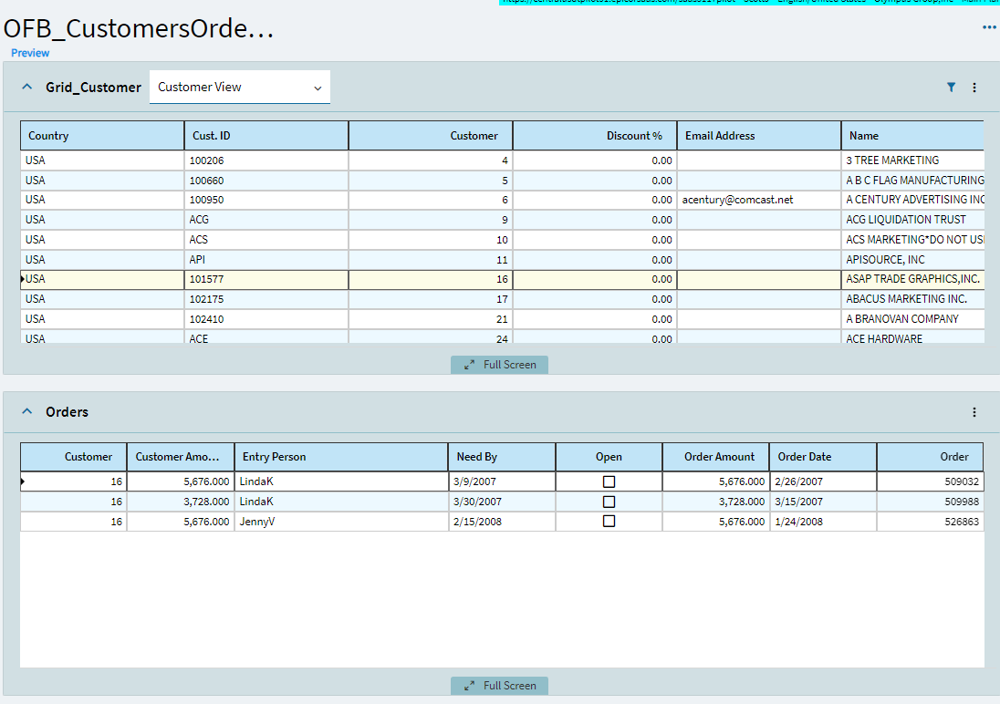This screenshot has height=704, width=1000.
Task: Sort by Discount % column header
Action: [595, 136]
